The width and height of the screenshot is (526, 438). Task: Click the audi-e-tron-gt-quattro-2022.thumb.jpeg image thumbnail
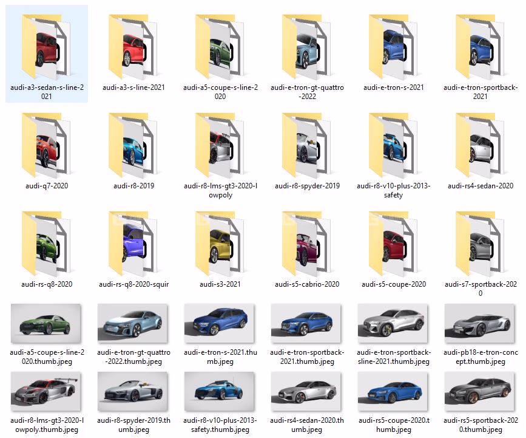133,323
